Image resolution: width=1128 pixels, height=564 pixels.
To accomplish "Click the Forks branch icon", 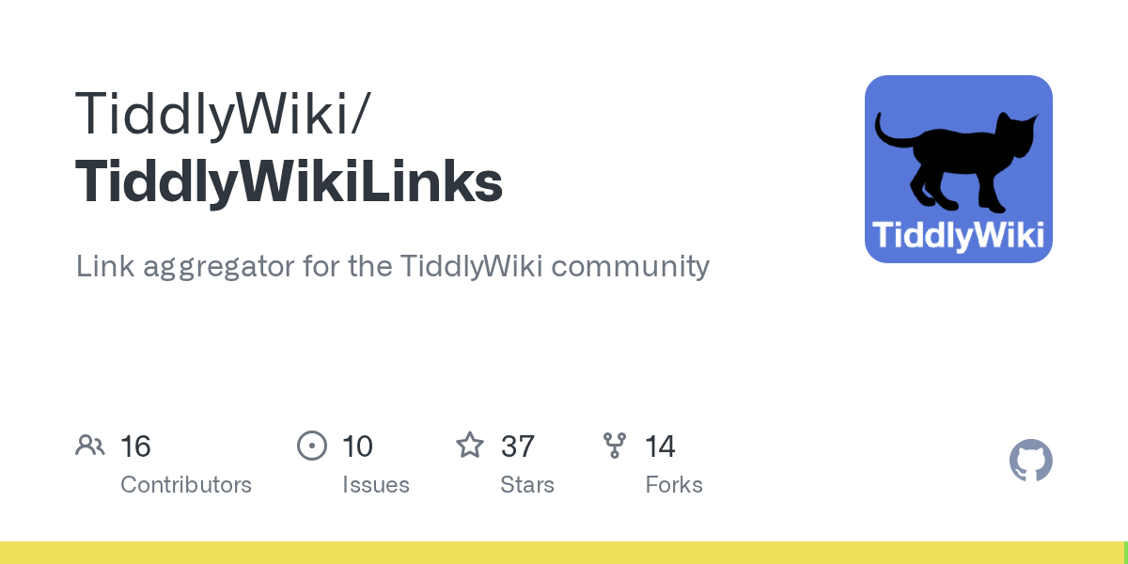I will pos(615,446).
